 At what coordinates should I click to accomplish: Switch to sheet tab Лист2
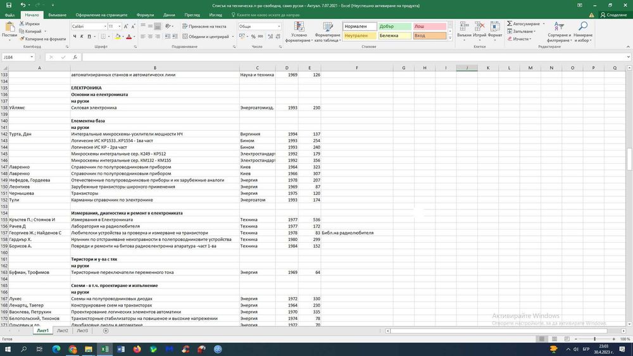(x=63, y=331)
